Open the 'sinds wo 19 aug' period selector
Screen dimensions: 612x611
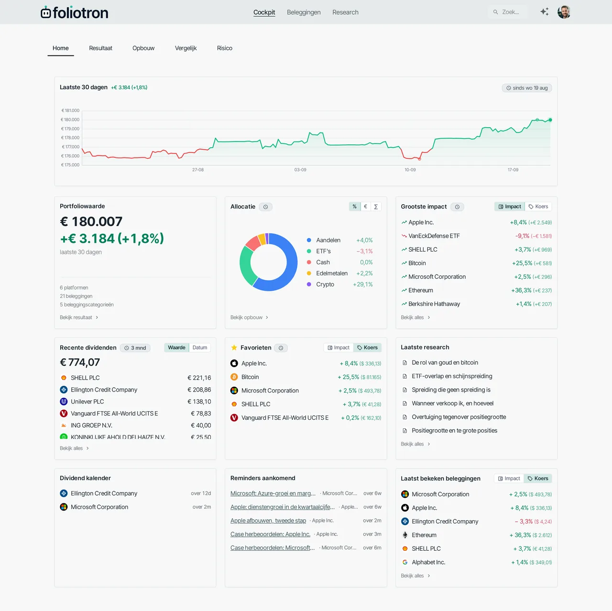[x=527, y=88]
